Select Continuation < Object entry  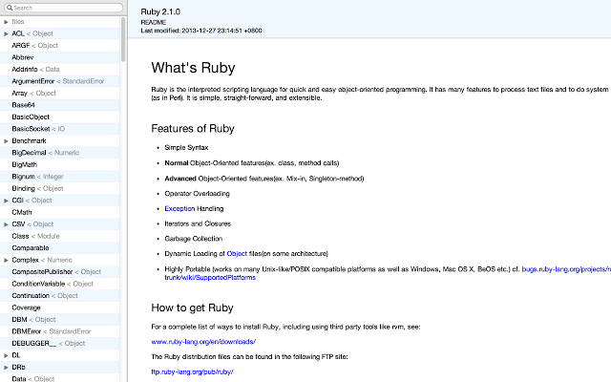pos(59,296)
